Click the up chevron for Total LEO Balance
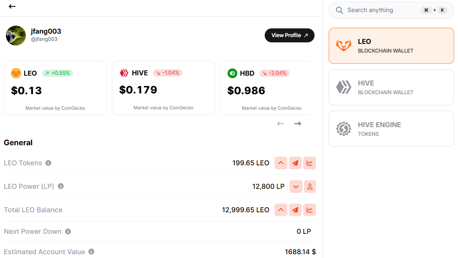458x258 pixels. coord(281,210)
